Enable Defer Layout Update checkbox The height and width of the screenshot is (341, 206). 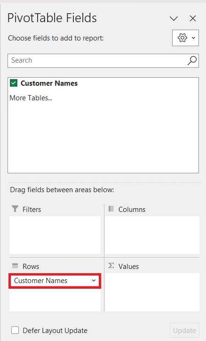[15, 330]
